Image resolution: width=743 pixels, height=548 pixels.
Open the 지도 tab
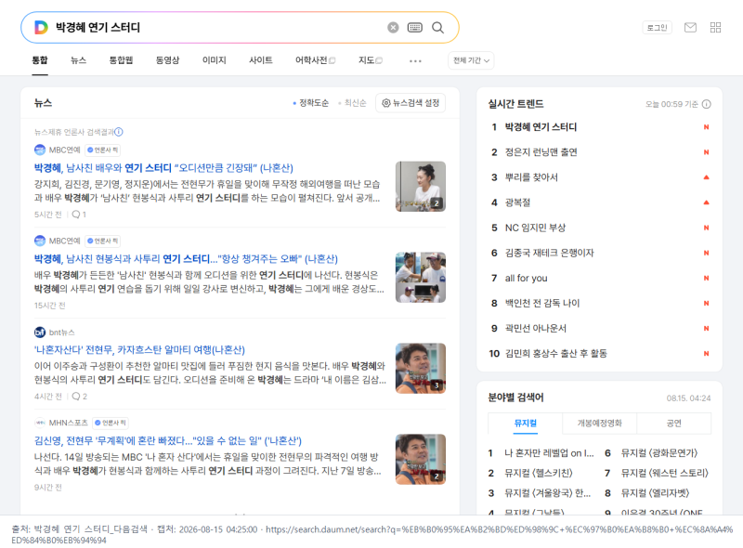click(x=370, y=60)
